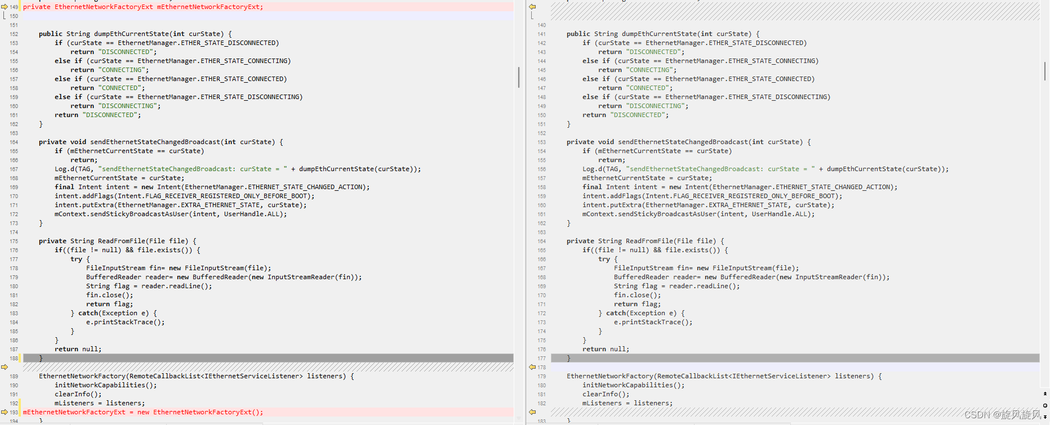Click right pane sendEthernetStateChangedBroadcast declaration line 153
The height and width of the screenshot is (425, 1050).
[x=689, y=142]
